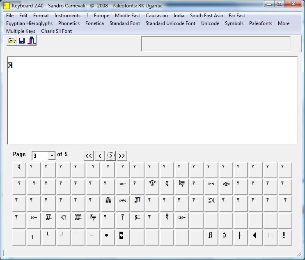The height and width of the screenshot is (260, 305).
Task: Open the South East Asia menu
Action: [x=206, y=16]
